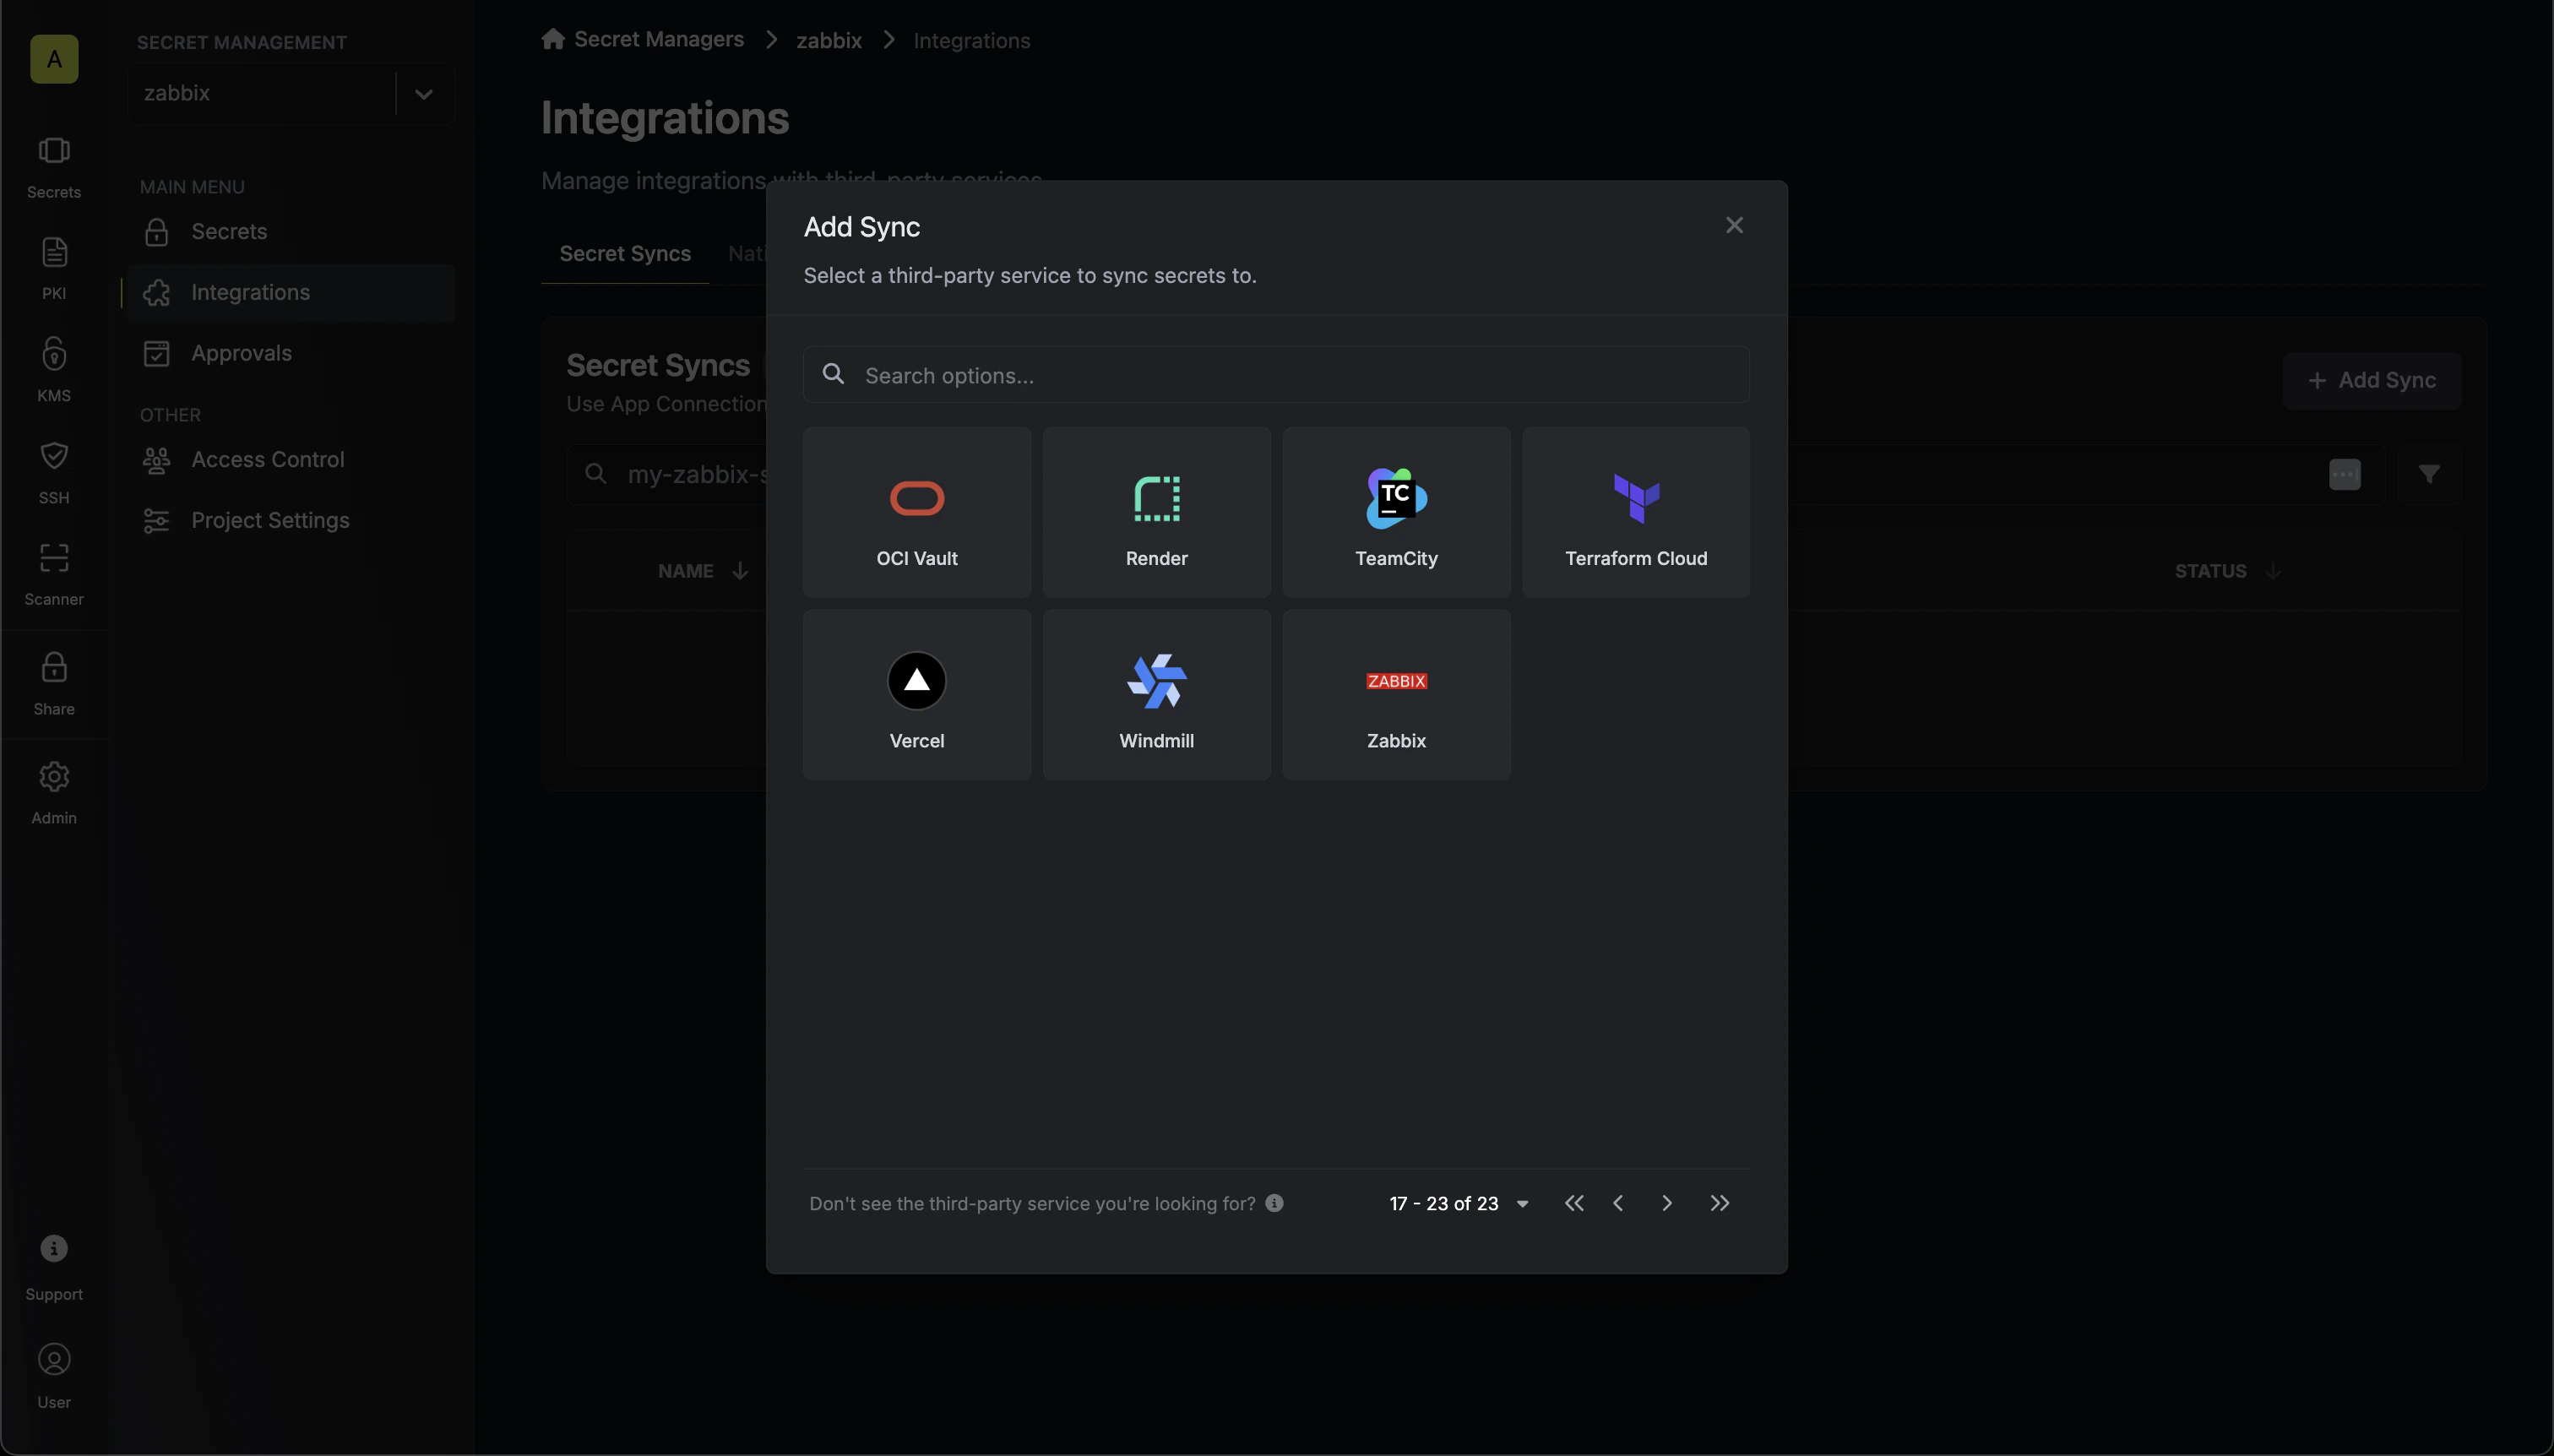Open Access Control in the sidebar
The image size is (2554, 1456).
(x=291, y=459)
